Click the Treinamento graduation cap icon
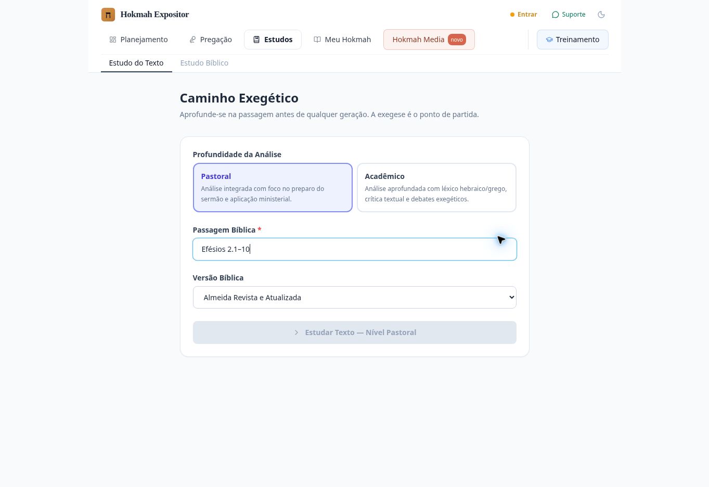Screen dimensions: 709x487 point(549,40)
